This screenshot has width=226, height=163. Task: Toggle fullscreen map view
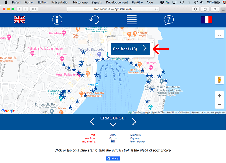coord(220,34)
